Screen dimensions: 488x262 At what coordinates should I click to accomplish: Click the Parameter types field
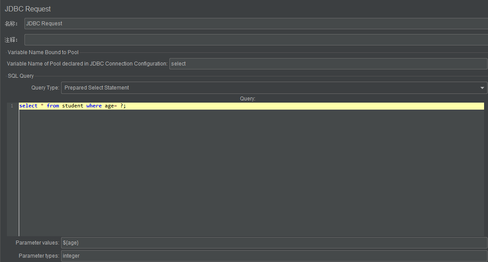(x=274, y=256)
